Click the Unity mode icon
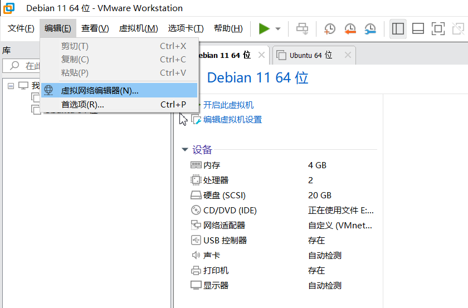 coord(458,29)
